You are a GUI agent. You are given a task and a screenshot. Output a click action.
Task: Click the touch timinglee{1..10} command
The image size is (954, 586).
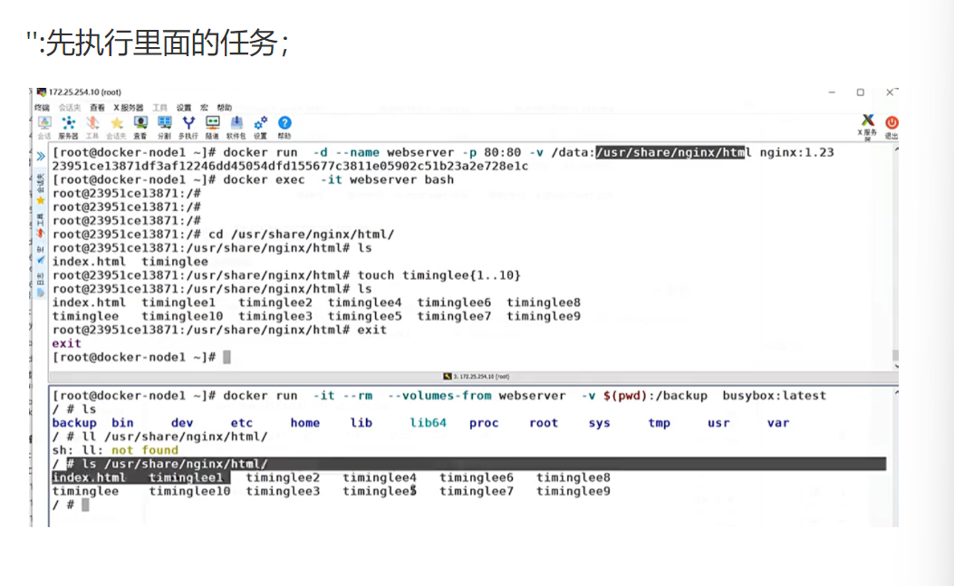(x=438, y=275)
